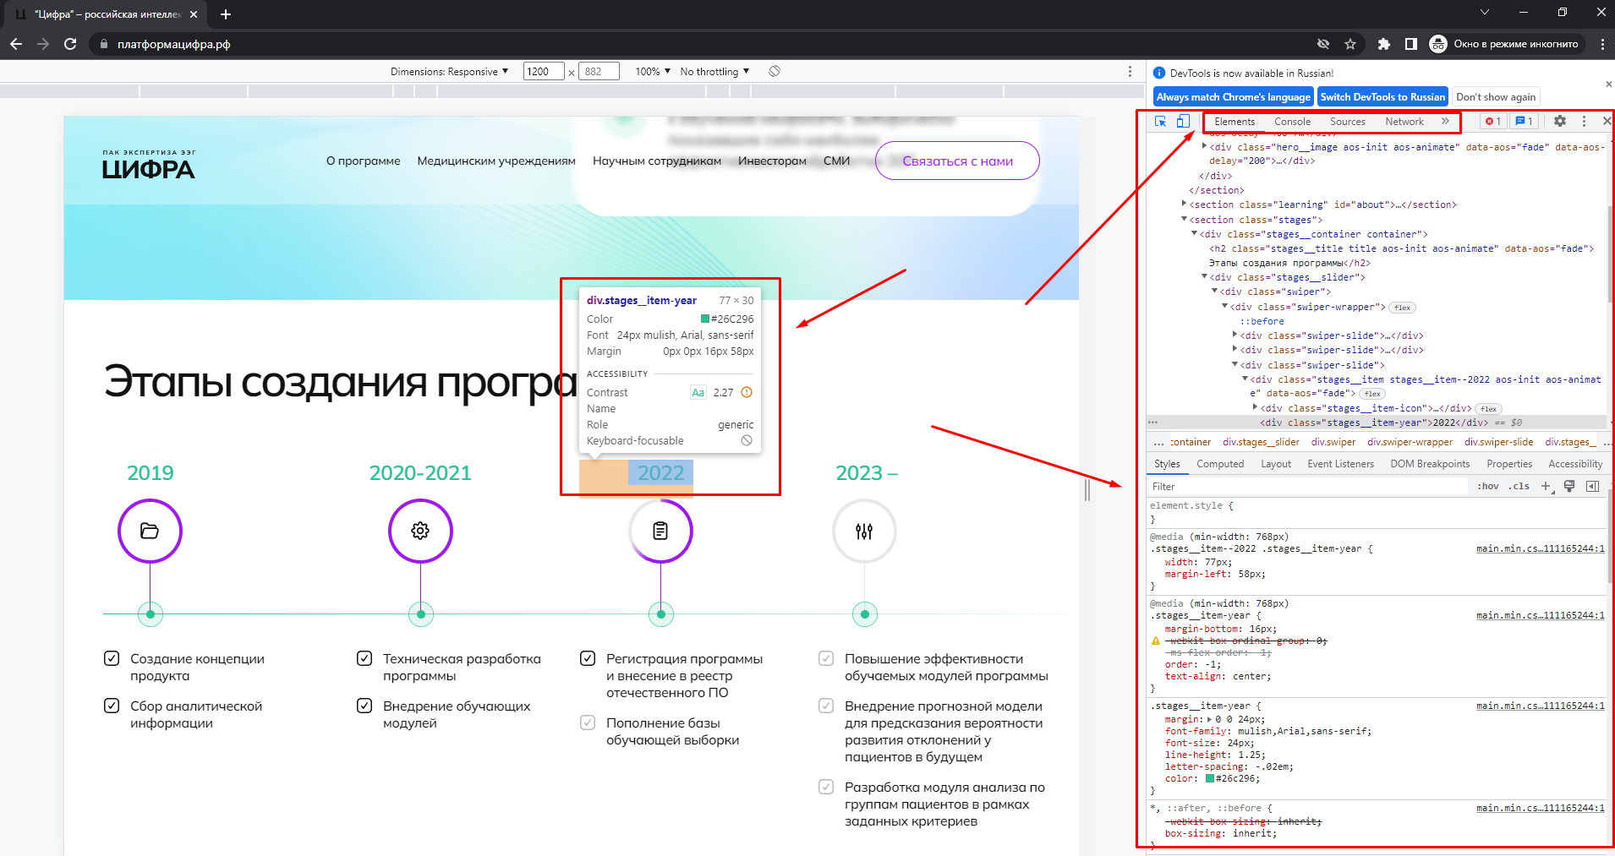Open the DevTools error counter badge
Screen dimensions: 1615x856
(x=1493, y=122)
